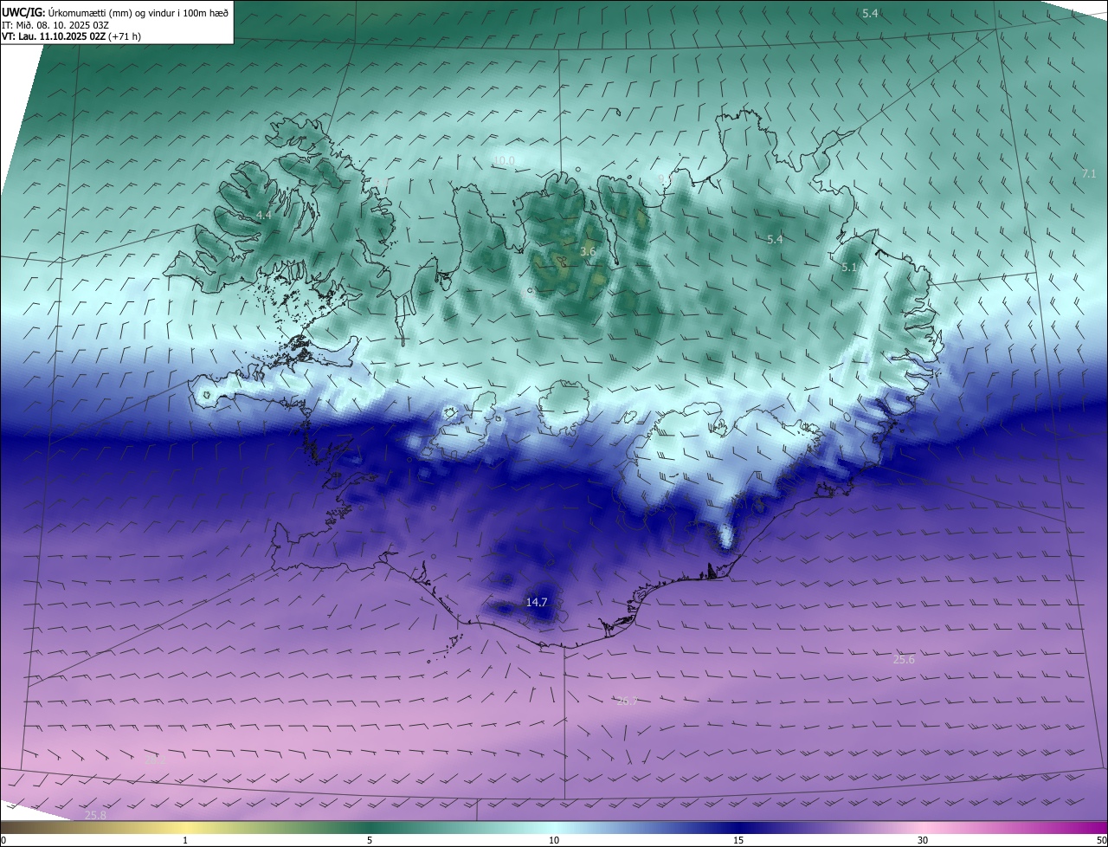This screenshot has width=1108, height=847.
Task: Click the 5.1 value label on the map
Action: 849,268
